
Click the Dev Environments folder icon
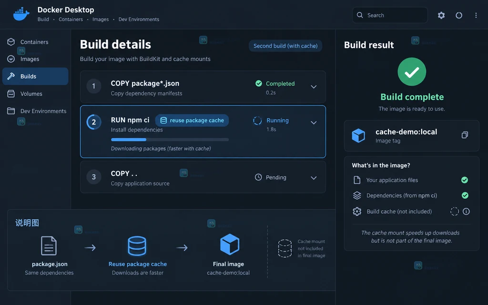(11, 111)
